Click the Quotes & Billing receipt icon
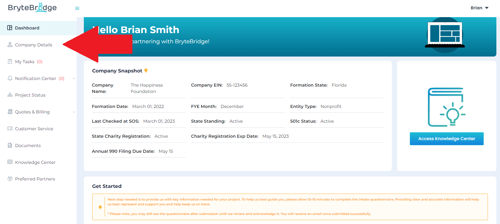 (10, 112)
